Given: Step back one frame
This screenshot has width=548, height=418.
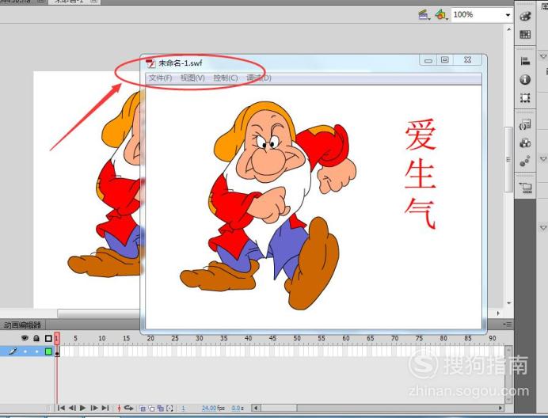Looking at the screenshot, I should pos(72,408).
